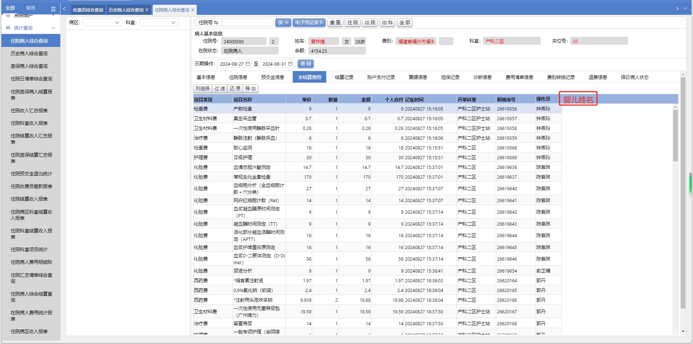This screenshot has width=693, height=344.
Task: Click the 过滤 toolbar button
Action: coord(219,88)
